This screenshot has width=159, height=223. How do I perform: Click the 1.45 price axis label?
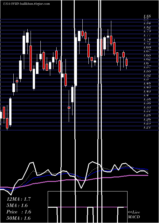point(147,87)
